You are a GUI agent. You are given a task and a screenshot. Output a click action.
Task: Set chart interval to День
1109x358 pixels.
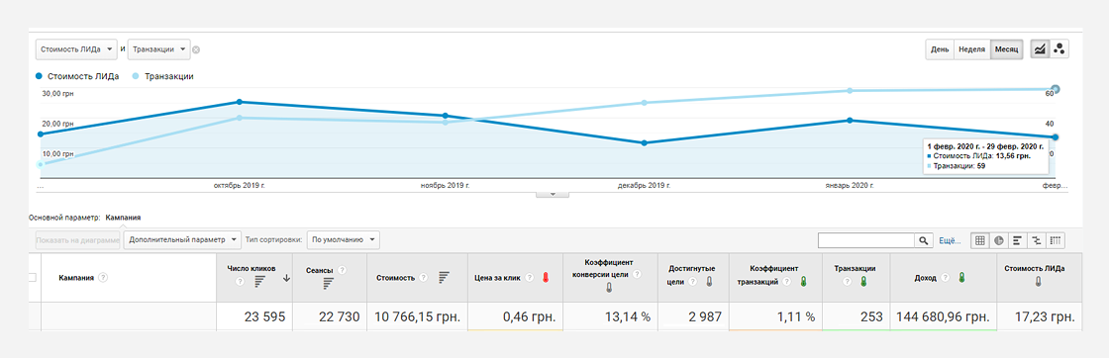point(940,49)
